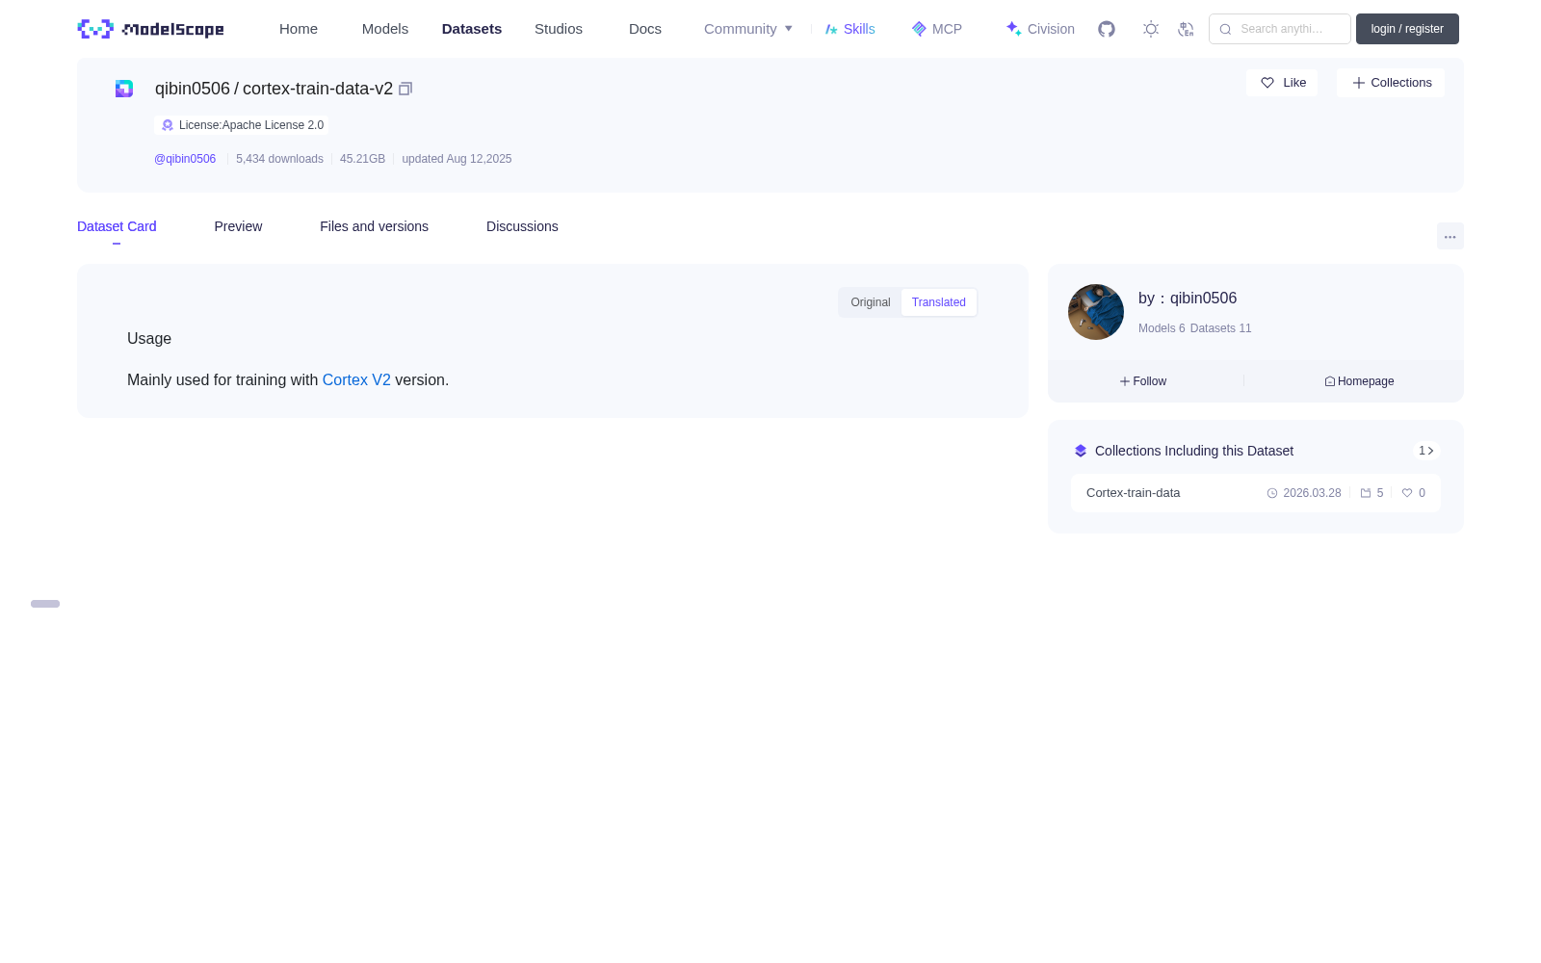The width and height of the screenshot is (1541, 963).
Task: Switch to the Dataset Card tab
Action: click(117, 226)
